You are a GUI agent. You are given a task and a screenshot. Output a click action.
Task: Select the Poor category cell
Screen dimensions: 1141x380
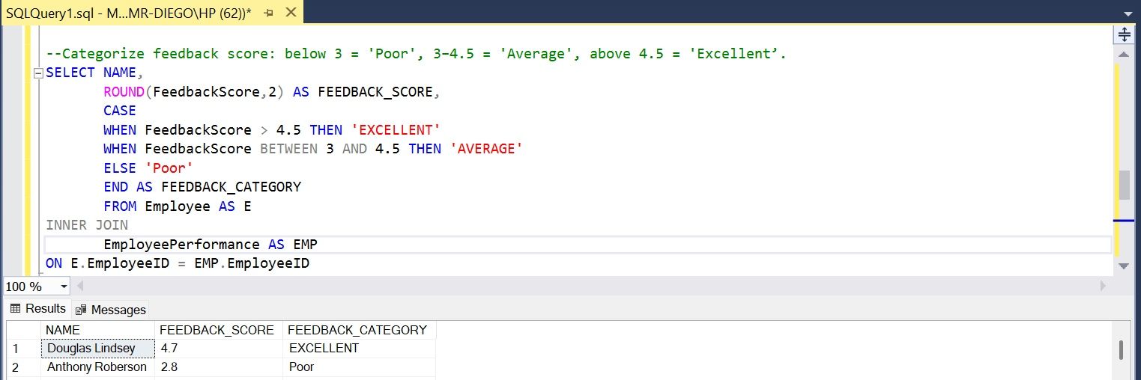coord(359,367)
